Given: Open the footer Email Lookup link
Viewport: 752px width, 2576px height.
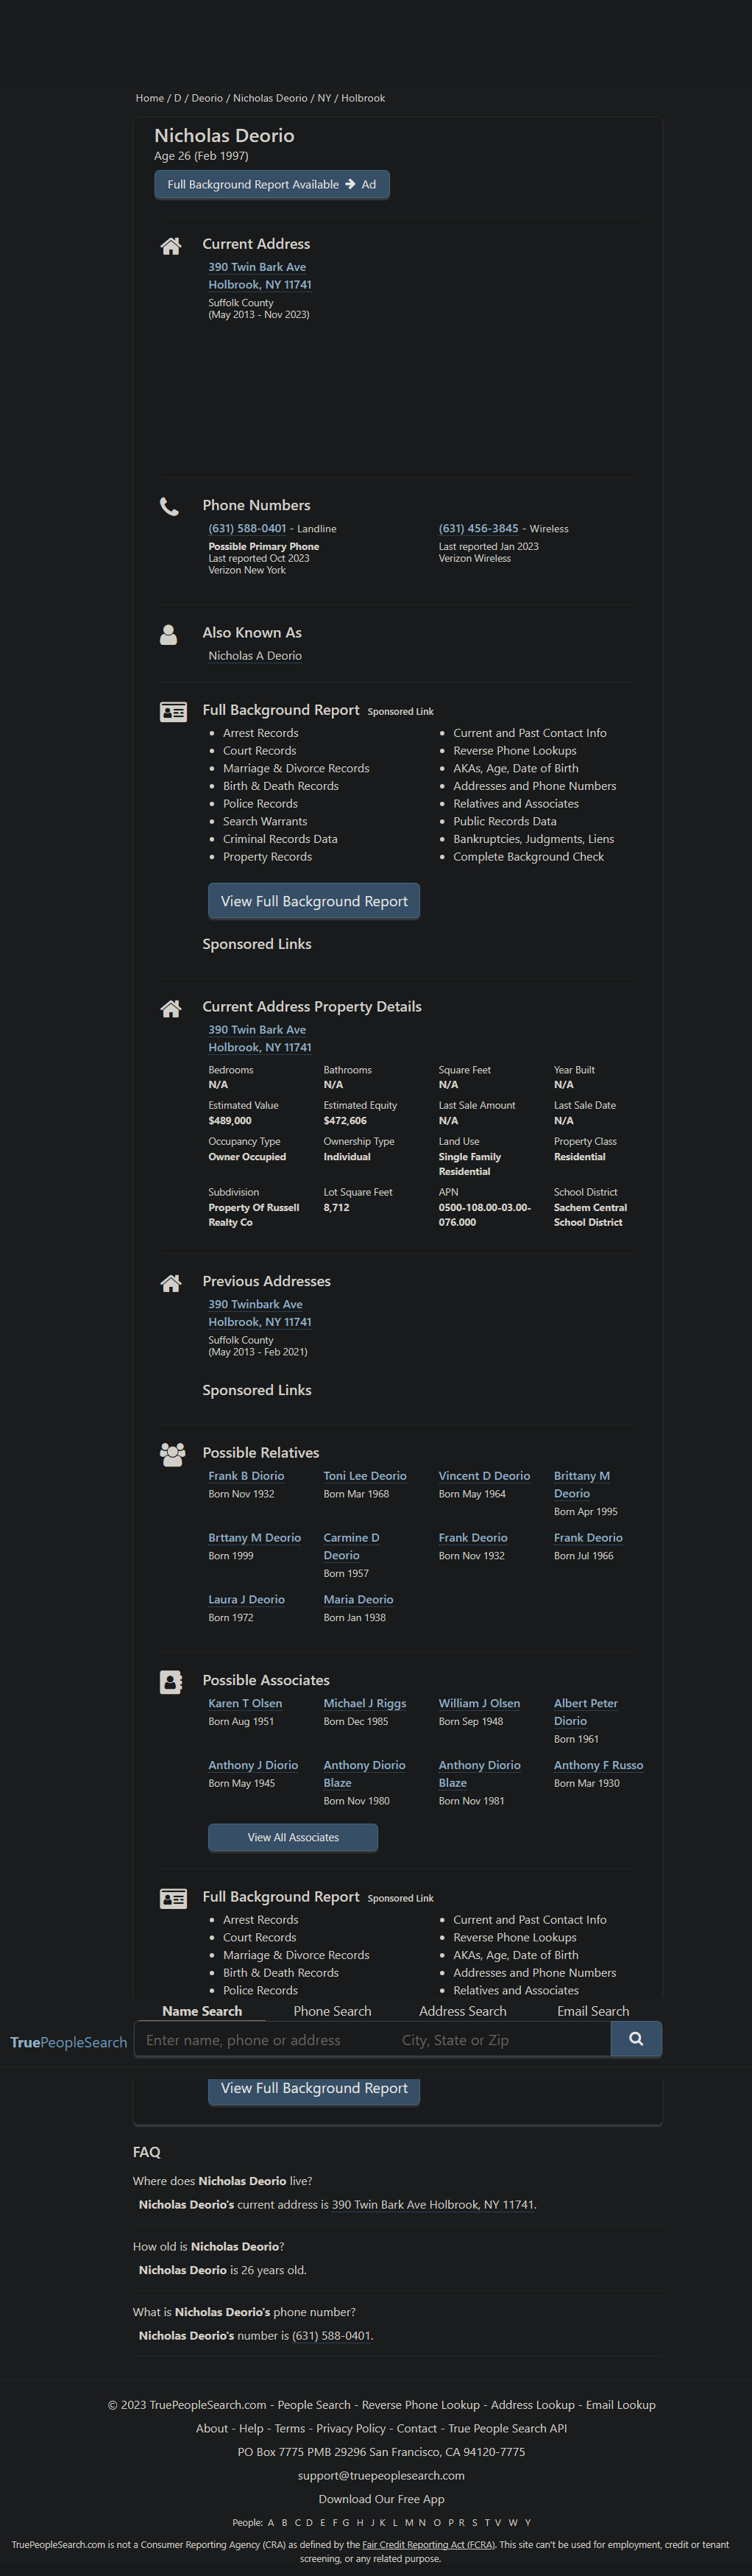Looking at the screenshot, I should point(621,2405).
